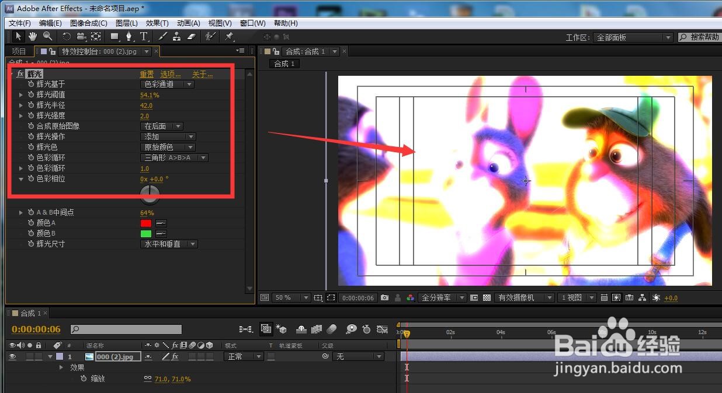Image resolution: width=722 pixels, height=393 pixels.
Task: Toggle the layer effects fx switch
Action: 175,356
